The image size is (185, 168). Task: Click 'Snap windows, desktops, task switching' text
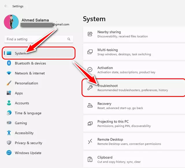[x=124, y=54]
